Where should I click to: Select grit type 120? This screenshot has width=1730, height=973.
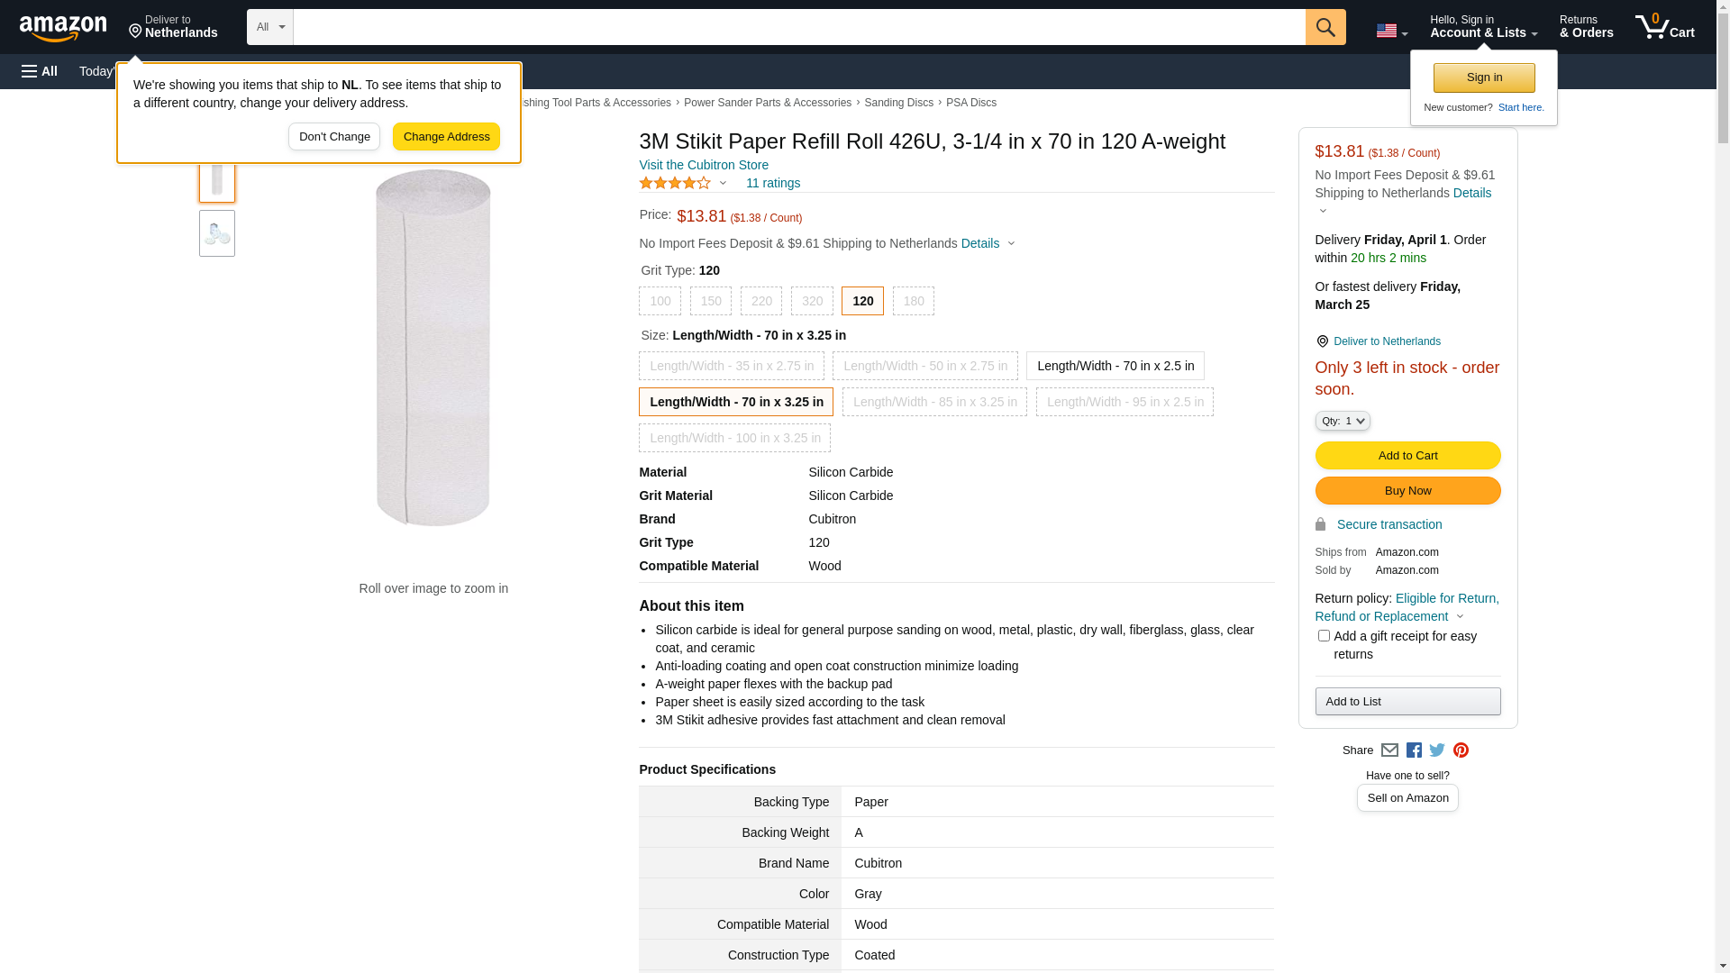pos(862,301)
